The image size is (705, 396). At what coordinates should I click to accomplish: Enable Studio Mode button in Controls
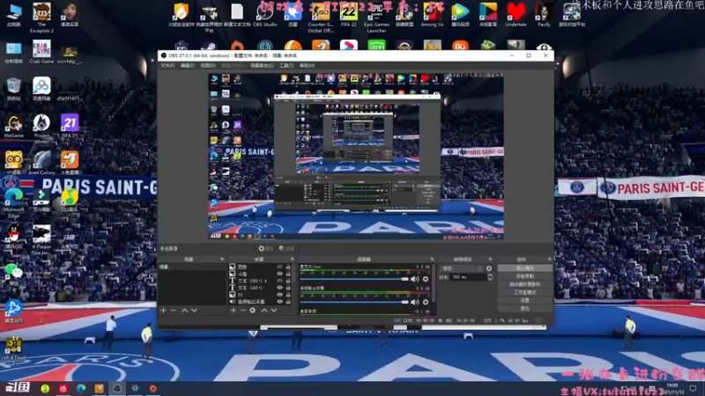coord(524,292)
